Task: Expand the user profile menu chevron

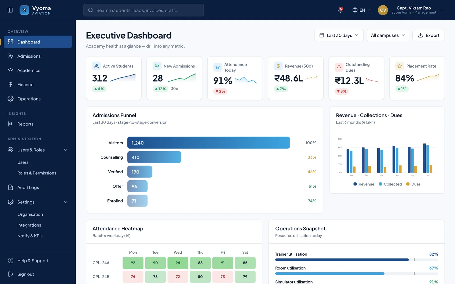Action: [442, 10]
